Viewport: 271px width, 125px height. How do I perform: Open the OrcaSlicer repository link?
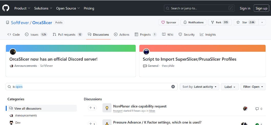click(42, 22)
